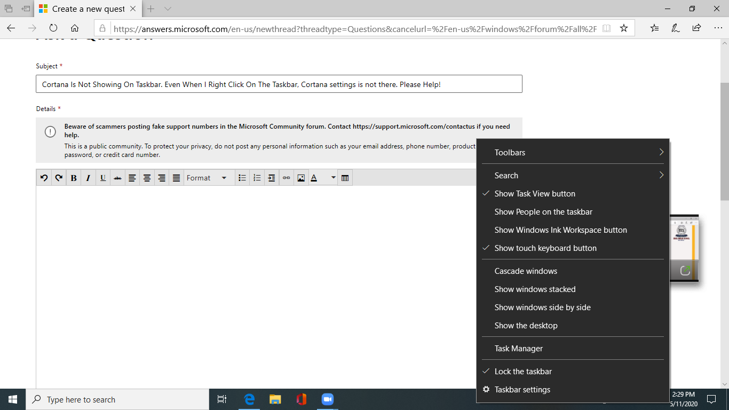Open Taskbar settings
Image resolution: width=729 pixels, height=410 pixels.
573,389
